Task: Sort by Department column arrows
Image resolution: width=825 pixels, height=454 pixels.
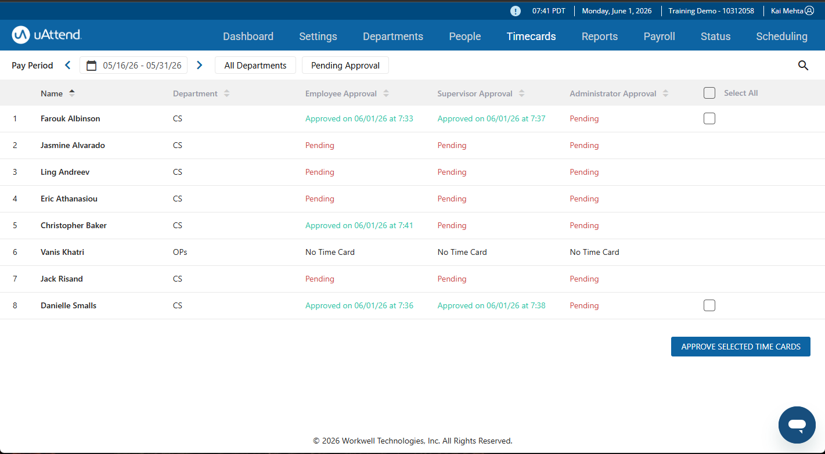Action: point(226,93)
